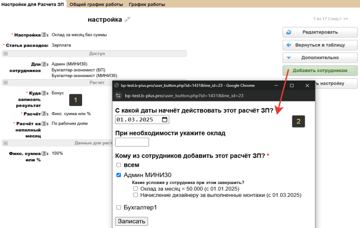Tick the Бухгалтер1 checkbox

click(x=119, y=208)
